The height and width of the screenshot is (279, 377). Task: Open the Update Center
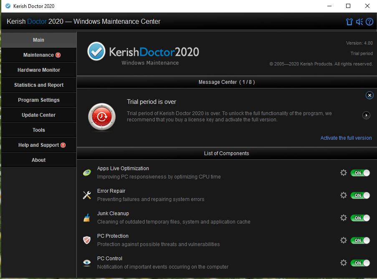tap(39, 115)
